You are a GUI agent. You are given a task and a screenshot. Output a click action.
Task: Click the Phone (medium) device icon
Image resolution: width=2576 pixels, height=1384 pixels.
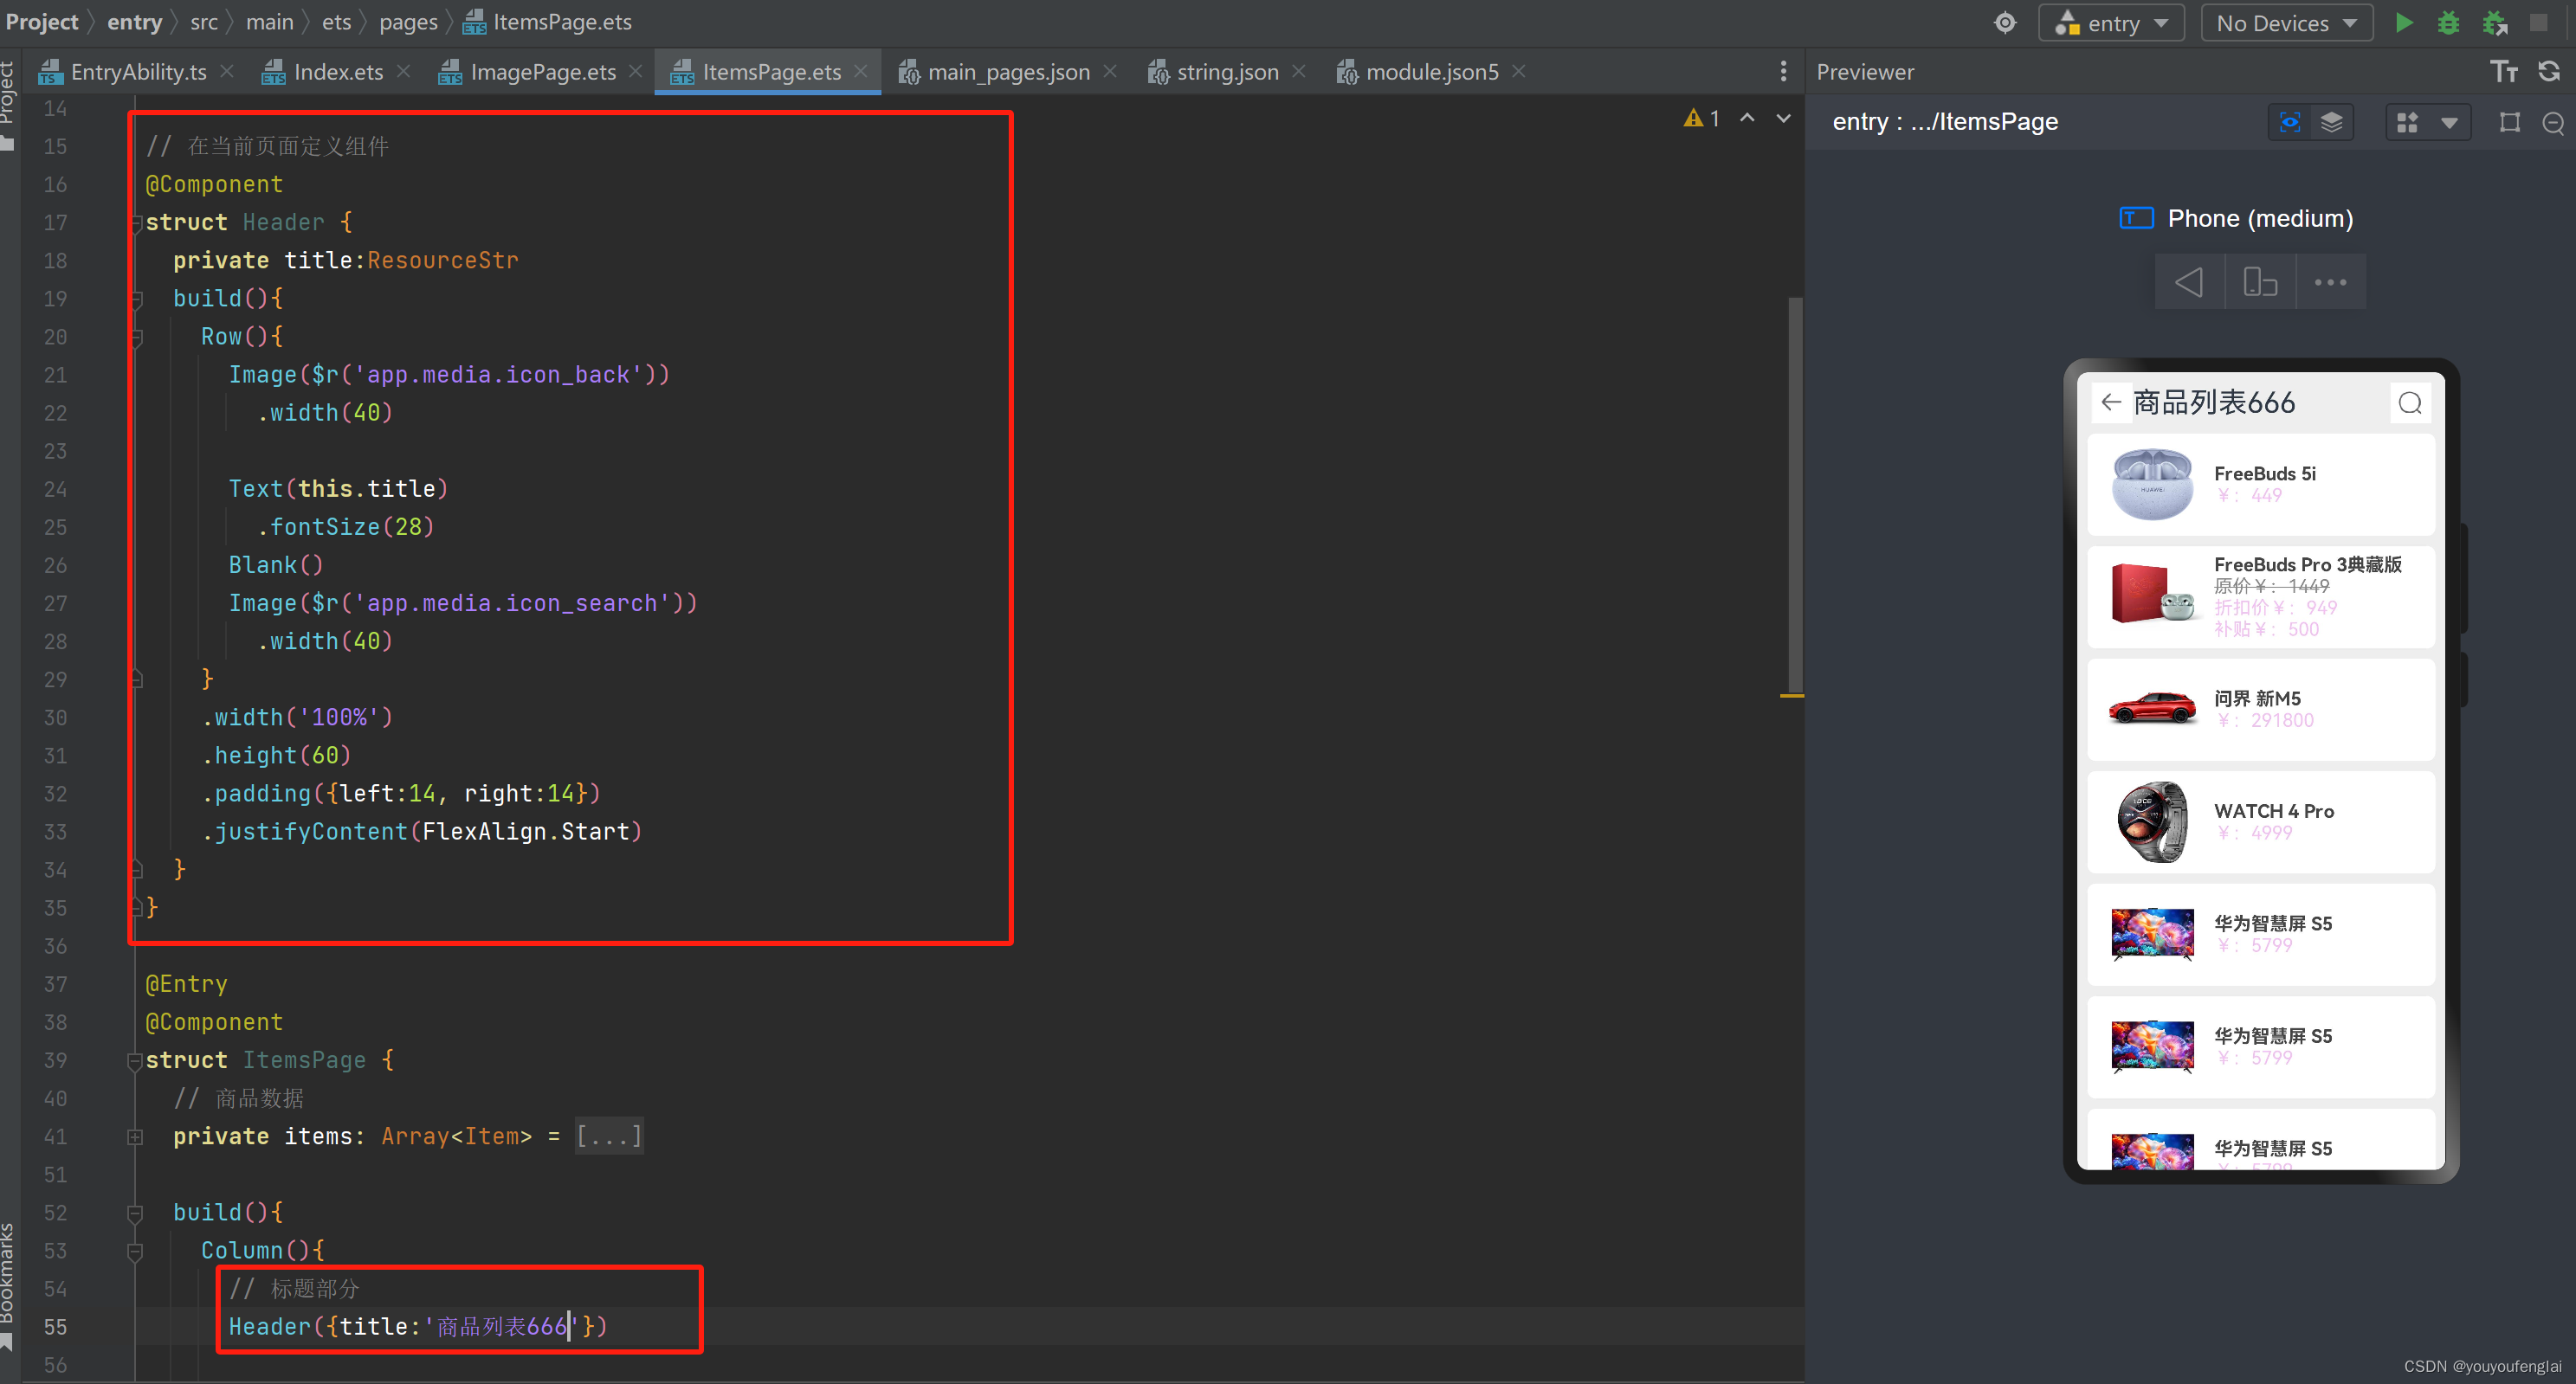pos(2136,218)
